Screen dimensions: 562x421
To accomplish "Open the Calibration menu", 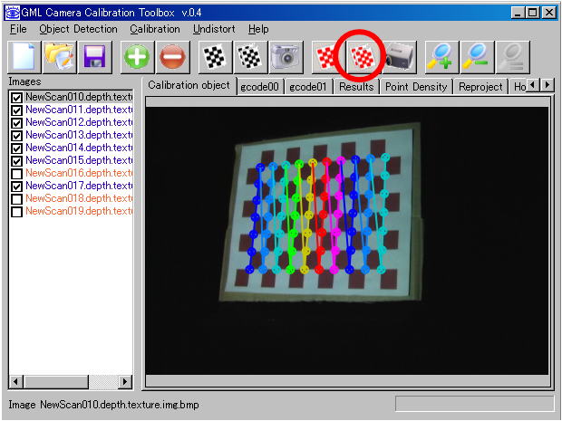I will [155, 29].
